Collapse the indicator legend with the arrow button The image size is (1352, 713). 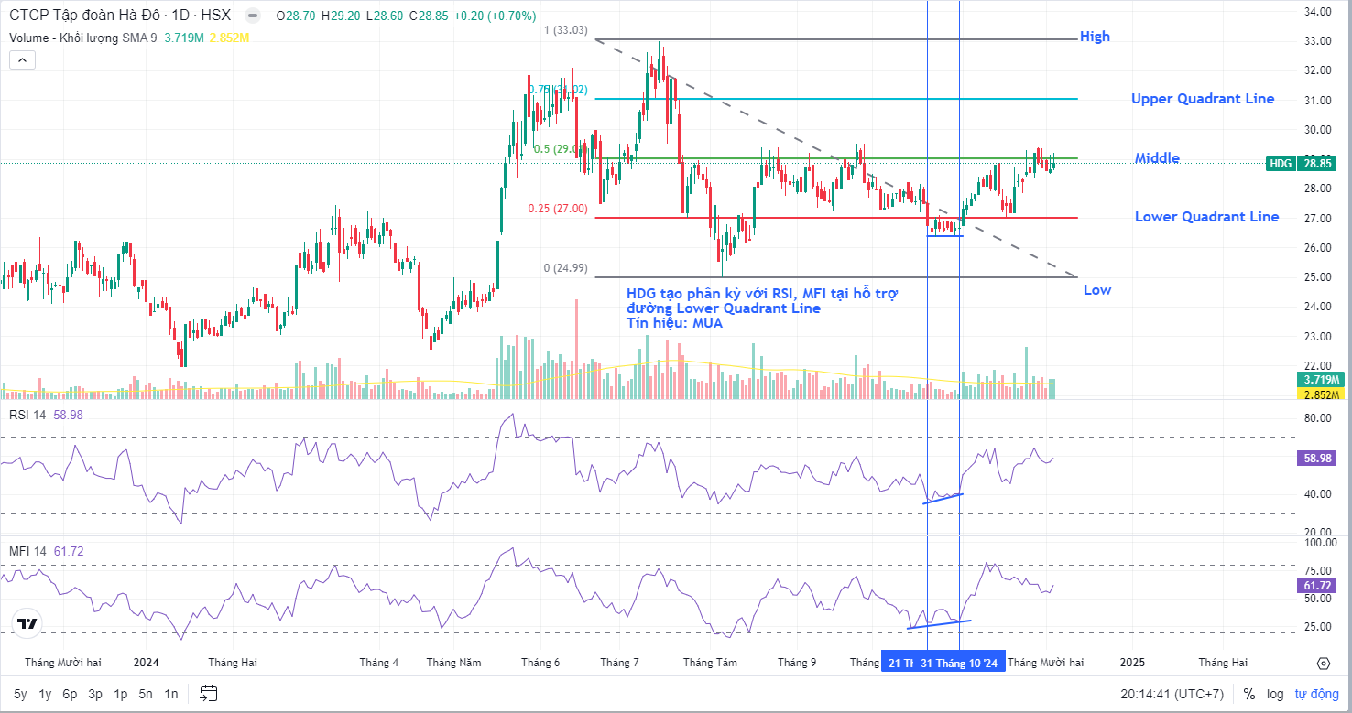[23, 60]
